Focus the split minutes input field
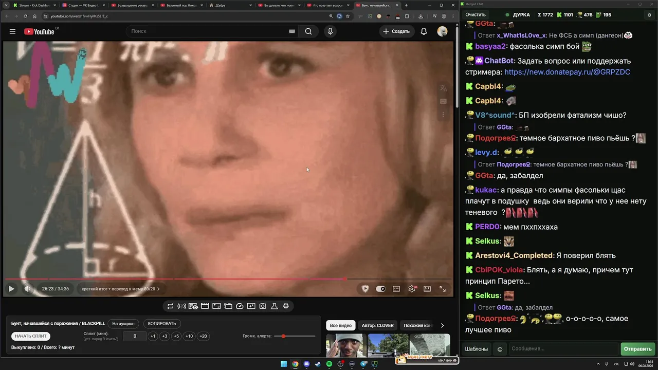The height and width of the screenshot is (370, 658). (135, 336)
